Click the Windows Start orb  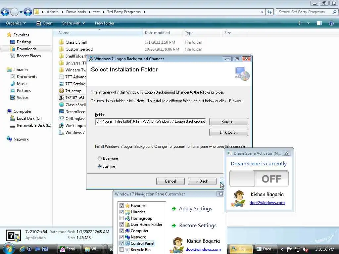[x=8, y=249]
